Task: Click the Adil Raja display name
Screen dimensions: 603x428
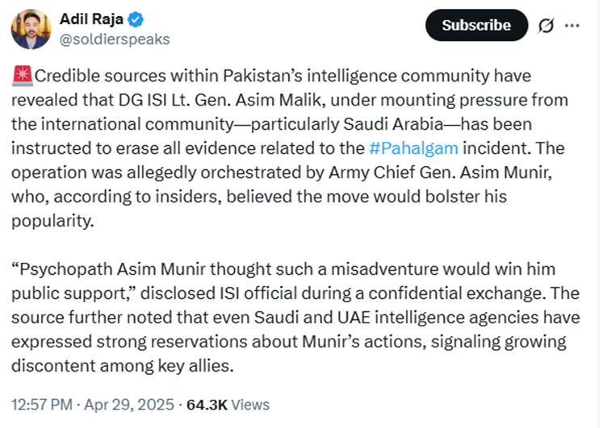Action: 91,19
